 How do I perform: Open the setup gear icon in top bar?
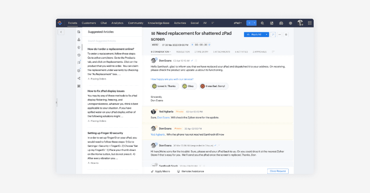coord(290,23)
